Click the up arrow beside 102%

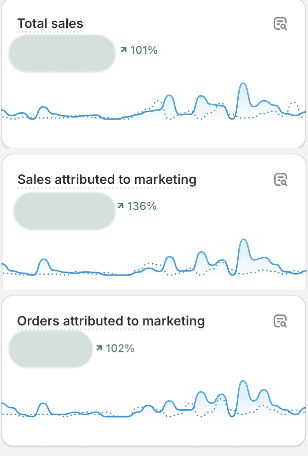point(99,348)
